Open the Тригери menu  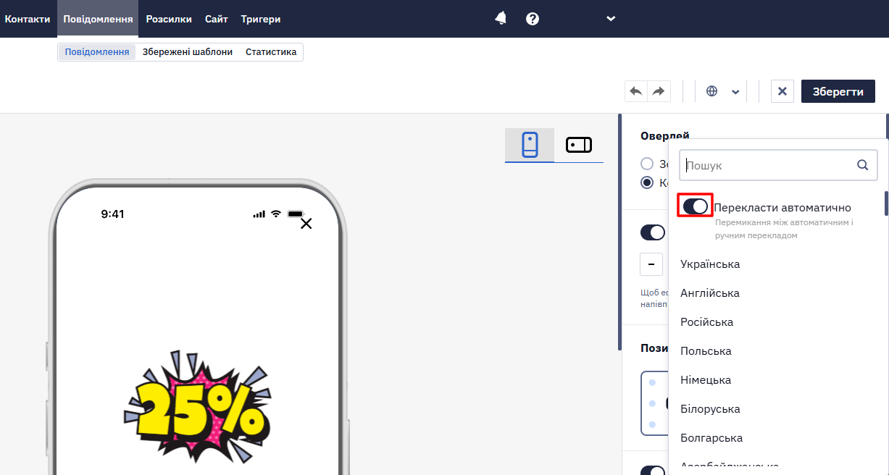[x=261, y=19]
